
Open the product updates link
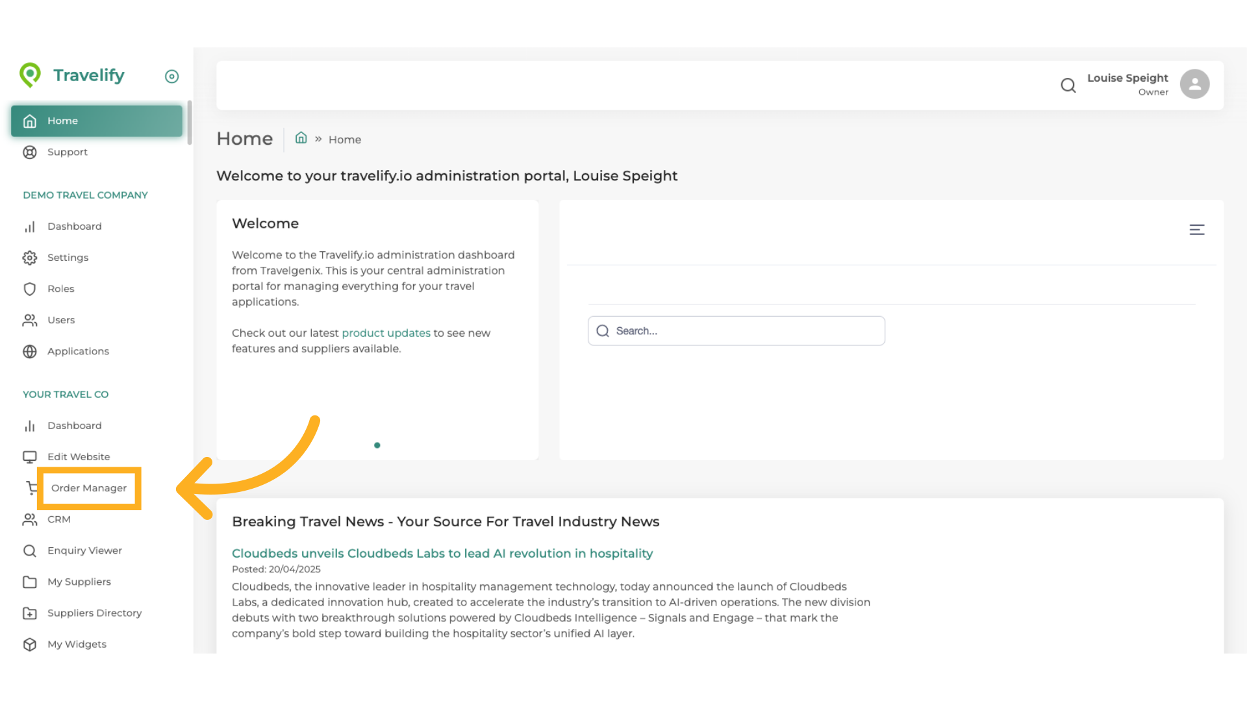tap(386, 333)
